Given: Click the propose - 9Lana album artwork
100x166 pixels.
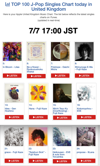Looking at the screenshot, I should pyautogui.click(x=86, y=137).
